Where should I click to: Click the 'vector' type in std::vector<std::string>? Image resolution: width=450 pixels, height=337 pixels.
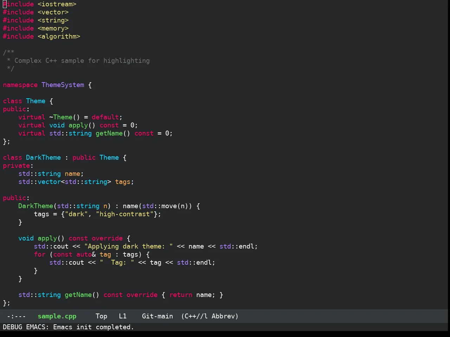click(x=49, y=182)
